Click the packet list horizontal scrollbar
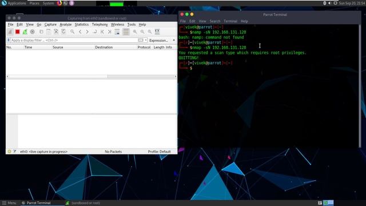This screenshot has height=206, width=366. click(x=91, y=76)
